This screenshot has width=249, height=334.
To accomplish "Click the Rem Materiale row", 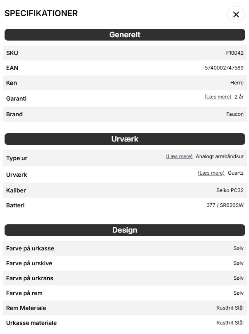I will (x=125, y=308).
